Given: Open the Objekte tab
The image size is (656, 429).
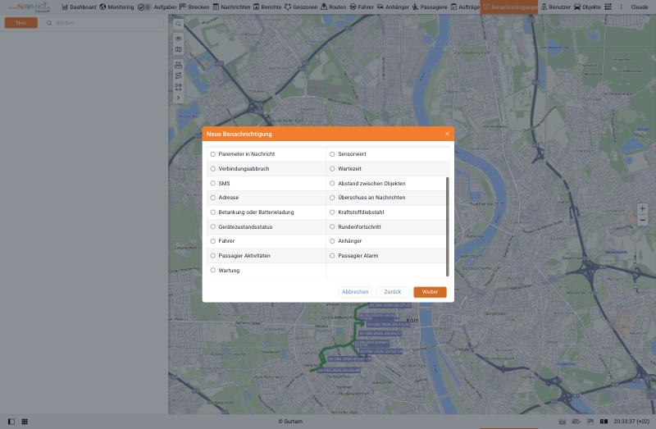Looking at the screenshot, I should point(587,7).
